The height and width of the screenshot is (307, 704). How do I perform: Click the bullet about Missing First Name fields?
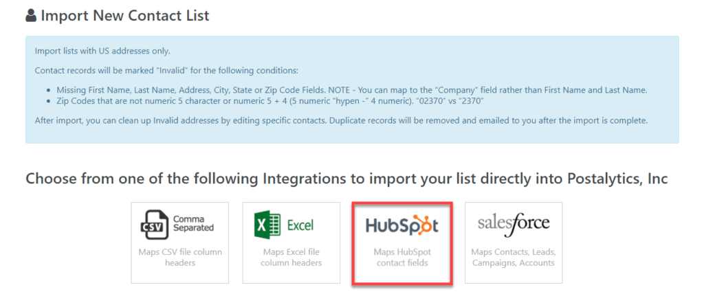(351, 90)
